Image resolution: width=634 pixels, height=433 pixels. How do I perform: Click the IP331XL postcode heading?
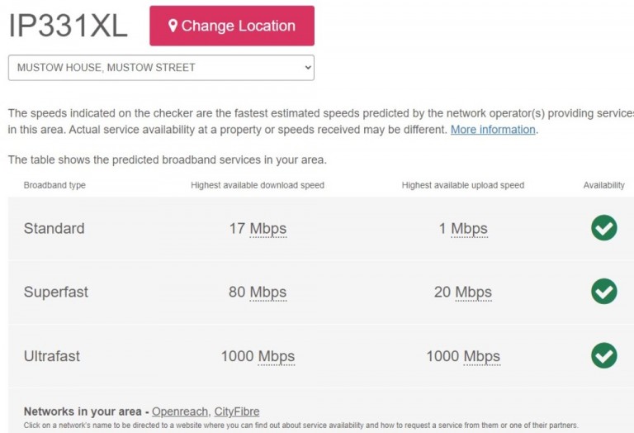tap(68, 26)
